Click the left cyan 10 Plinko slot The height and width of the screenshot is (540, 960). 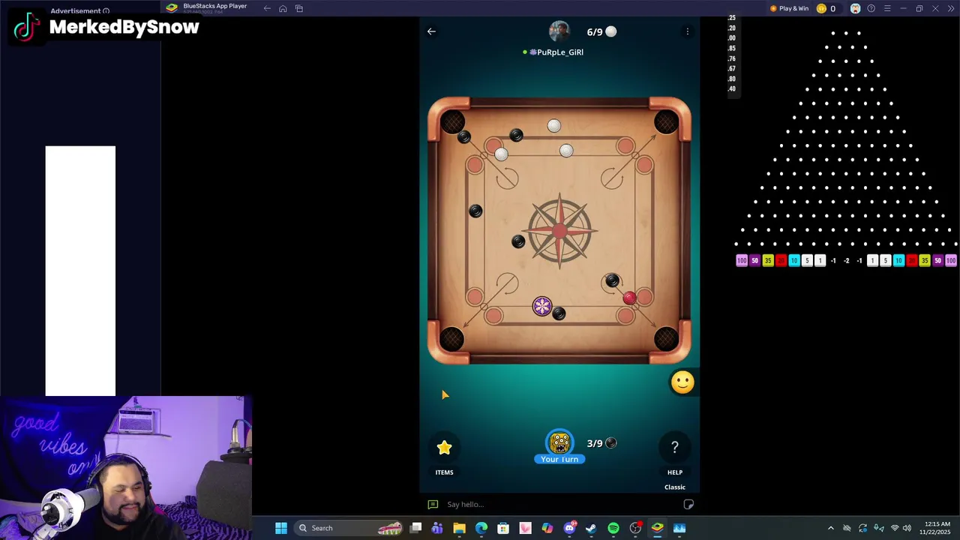pyautogui.click(x=794, y=260)
